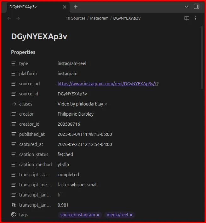206x223 pixels.
Task: Click the aliases property name
Action: click(x=26, y=104)
